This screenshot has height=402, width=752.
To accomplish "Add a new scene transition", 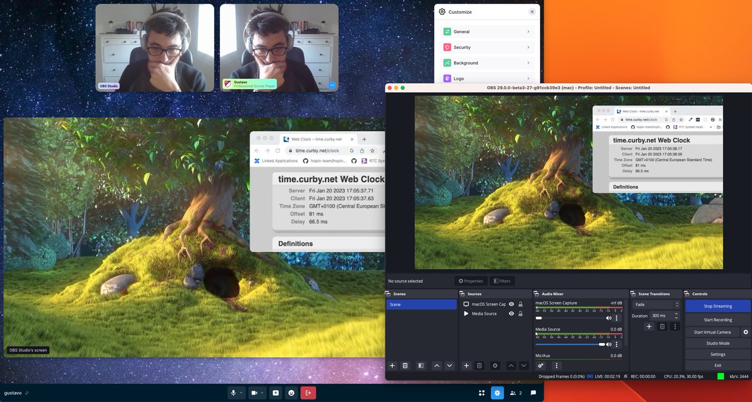I will [649, 326].
